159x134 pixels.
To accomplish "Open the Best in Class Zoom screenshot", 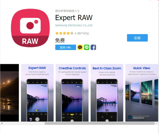I will (107, 93).
